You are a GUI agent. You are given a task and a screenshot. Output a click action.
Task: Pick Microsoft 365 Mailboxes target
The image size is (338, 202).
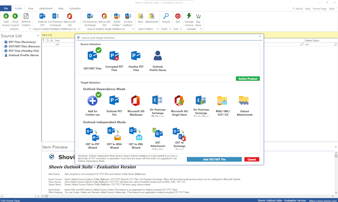coord(136,106)
